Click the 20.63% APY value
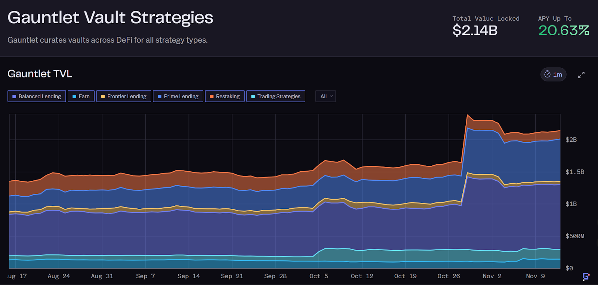 coord(564,30)
